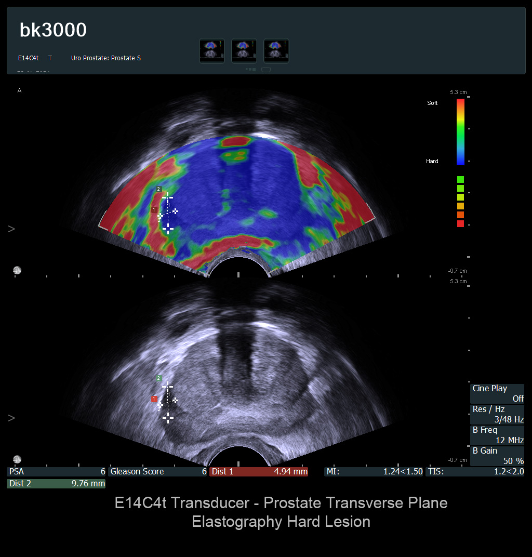Click focus arrow beside the elastography image
The height and width of the screenshot is (557, 532).
coord(11,229)
